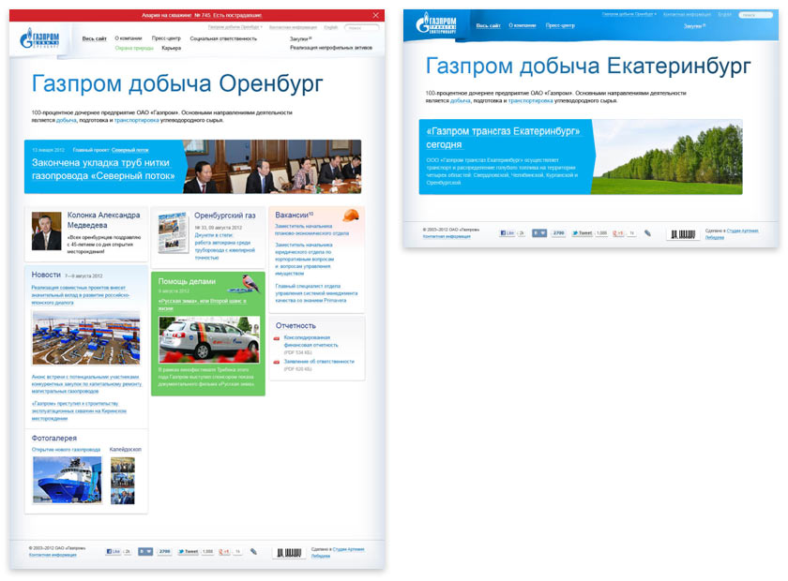The height and width of the screenshot is (581, 788).
Task: Select О компании in blue header
Action: (x=523, y=25)
